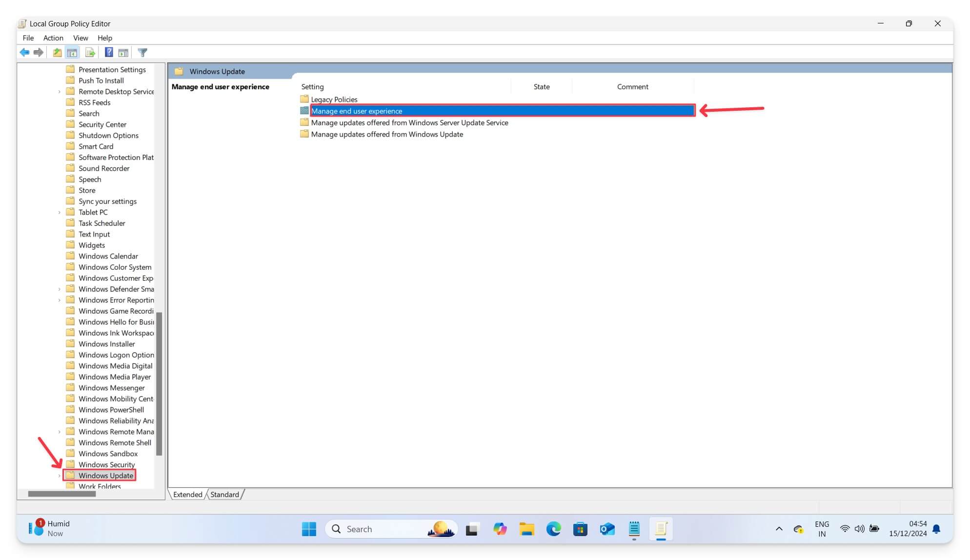The height and width of the screenshot is (560, 970).
Task: Click the hidden icons chevron in system tray
Action: (779, 529)
